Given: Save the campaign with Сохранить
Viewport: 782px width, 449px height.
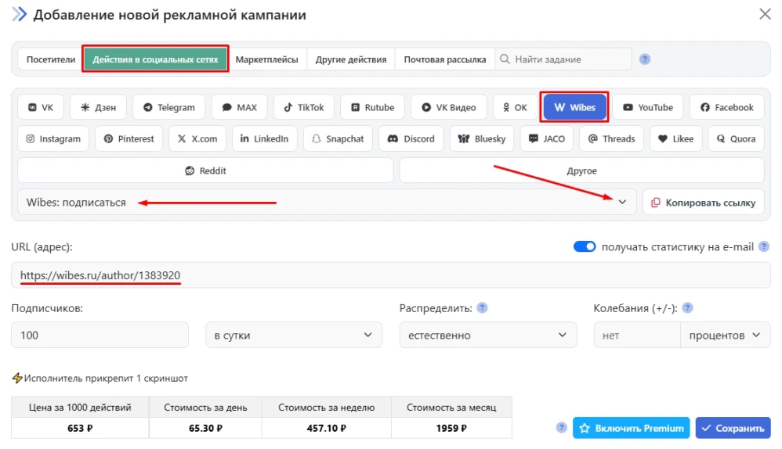Looking at the screenshot, I should (x=733, y=428).
